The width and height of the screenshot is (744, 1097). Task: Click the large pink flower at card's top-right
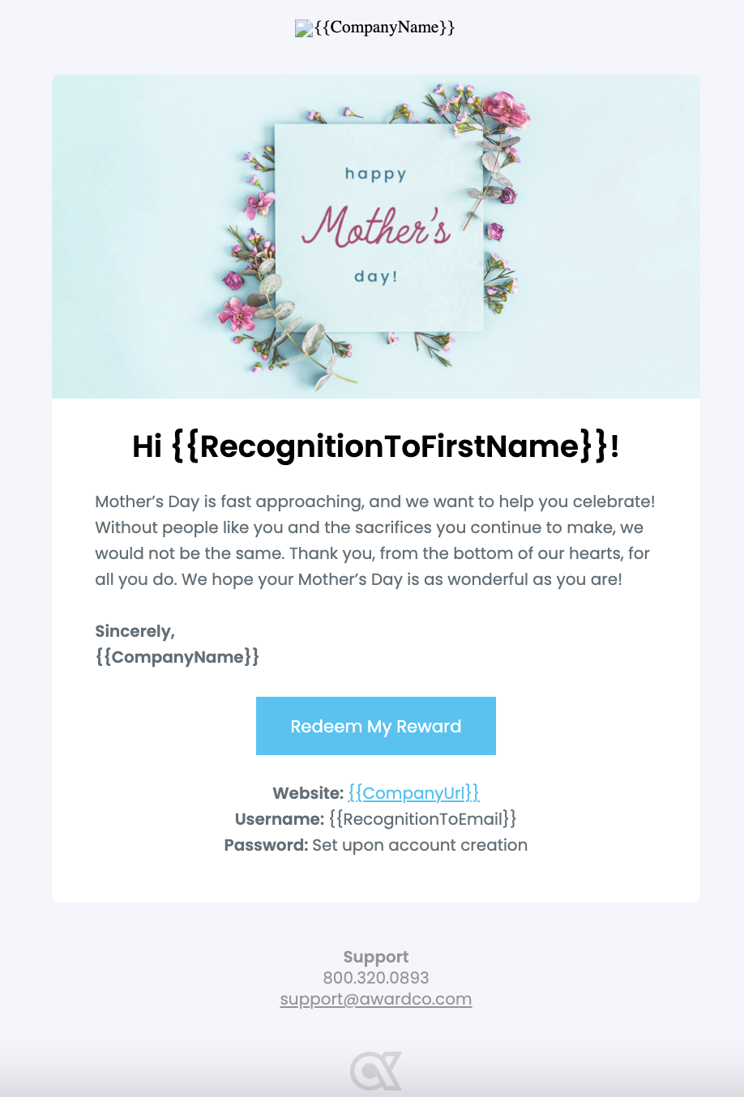[505, 109]
